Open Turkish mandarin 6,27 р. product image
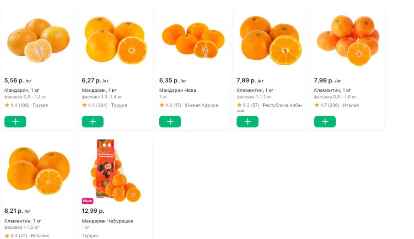This screenshot has height=239, width=414. (x=116, y=40)
